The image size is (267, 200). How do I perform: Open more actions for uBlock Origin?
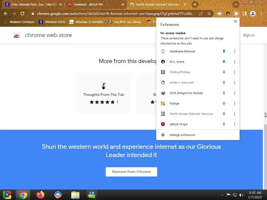(234, 124)
